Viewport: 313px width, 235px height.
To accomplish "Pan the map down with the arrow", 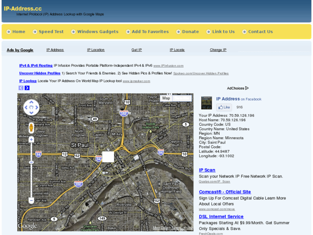I will (31, 113).
